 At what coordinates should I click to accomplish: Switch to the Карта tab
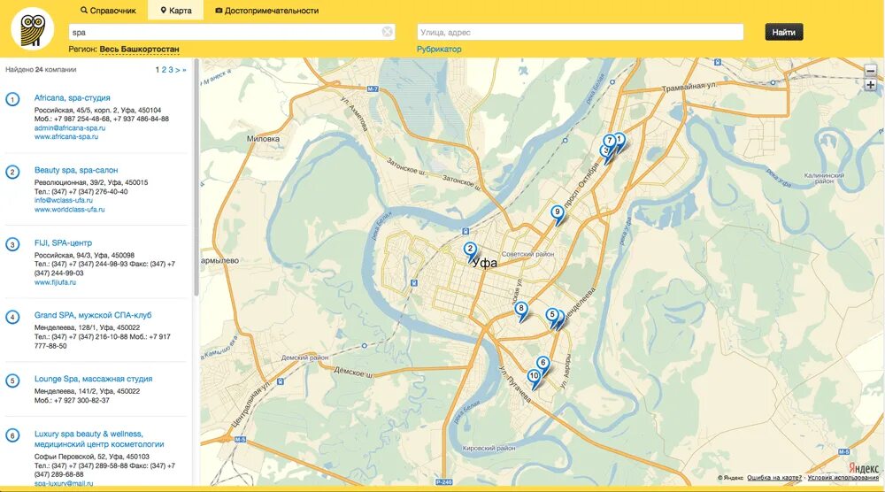[x=175, y=10]
